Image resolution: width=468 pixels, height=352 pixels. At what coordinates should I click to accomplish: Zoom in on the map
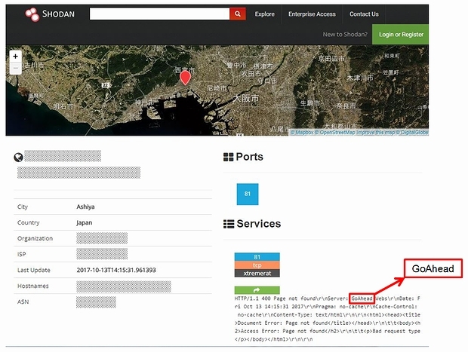pos(16,57)
